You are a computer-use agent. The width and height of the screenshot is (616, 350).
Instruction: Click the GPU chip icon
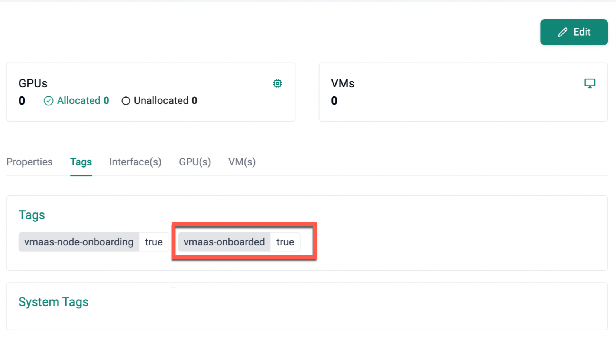(x=277, y=83)
